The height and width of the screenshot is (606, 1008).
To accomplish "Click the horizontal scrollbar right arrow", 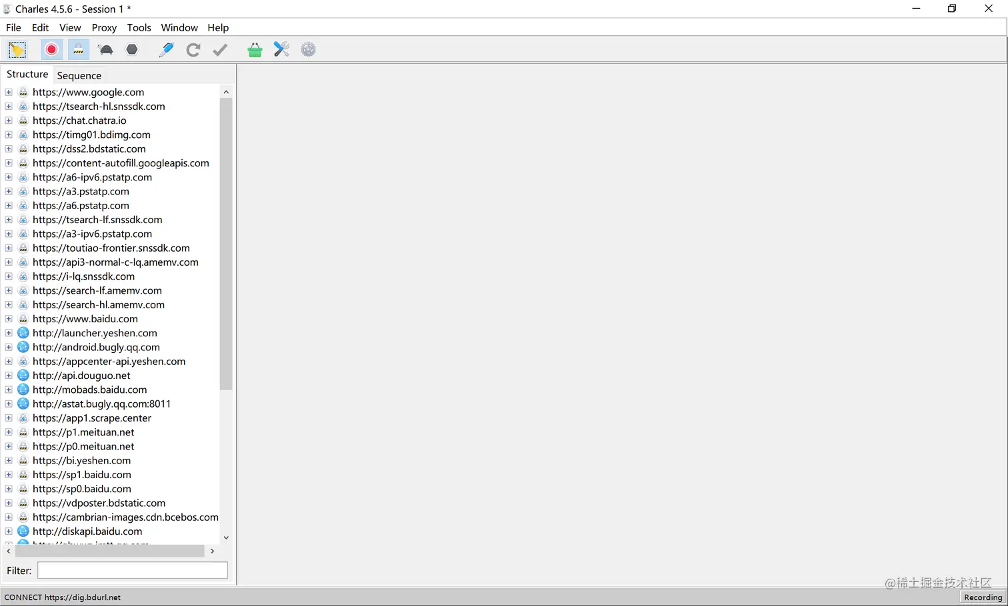I will [212, 551].
